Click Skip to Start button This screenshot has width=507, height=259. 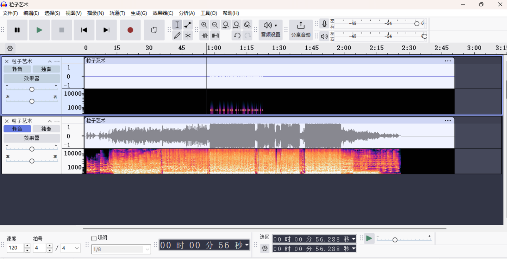[x=84, y=30]
